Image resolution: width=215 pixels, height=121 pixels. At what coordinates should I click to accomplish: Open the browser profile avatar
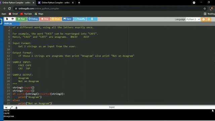211,8
